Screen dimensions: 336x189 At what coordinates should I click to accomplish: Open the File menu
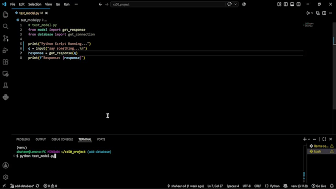click(13, 4)
